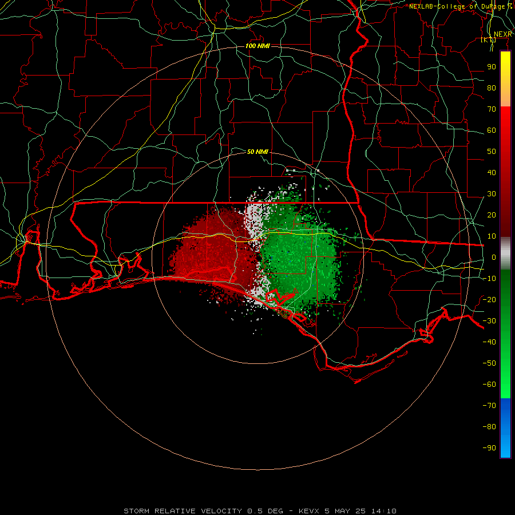Click the "-80" value on the velocity scale
The height and width of the screenshot is (515, 515).
click(x=489, y=427)
